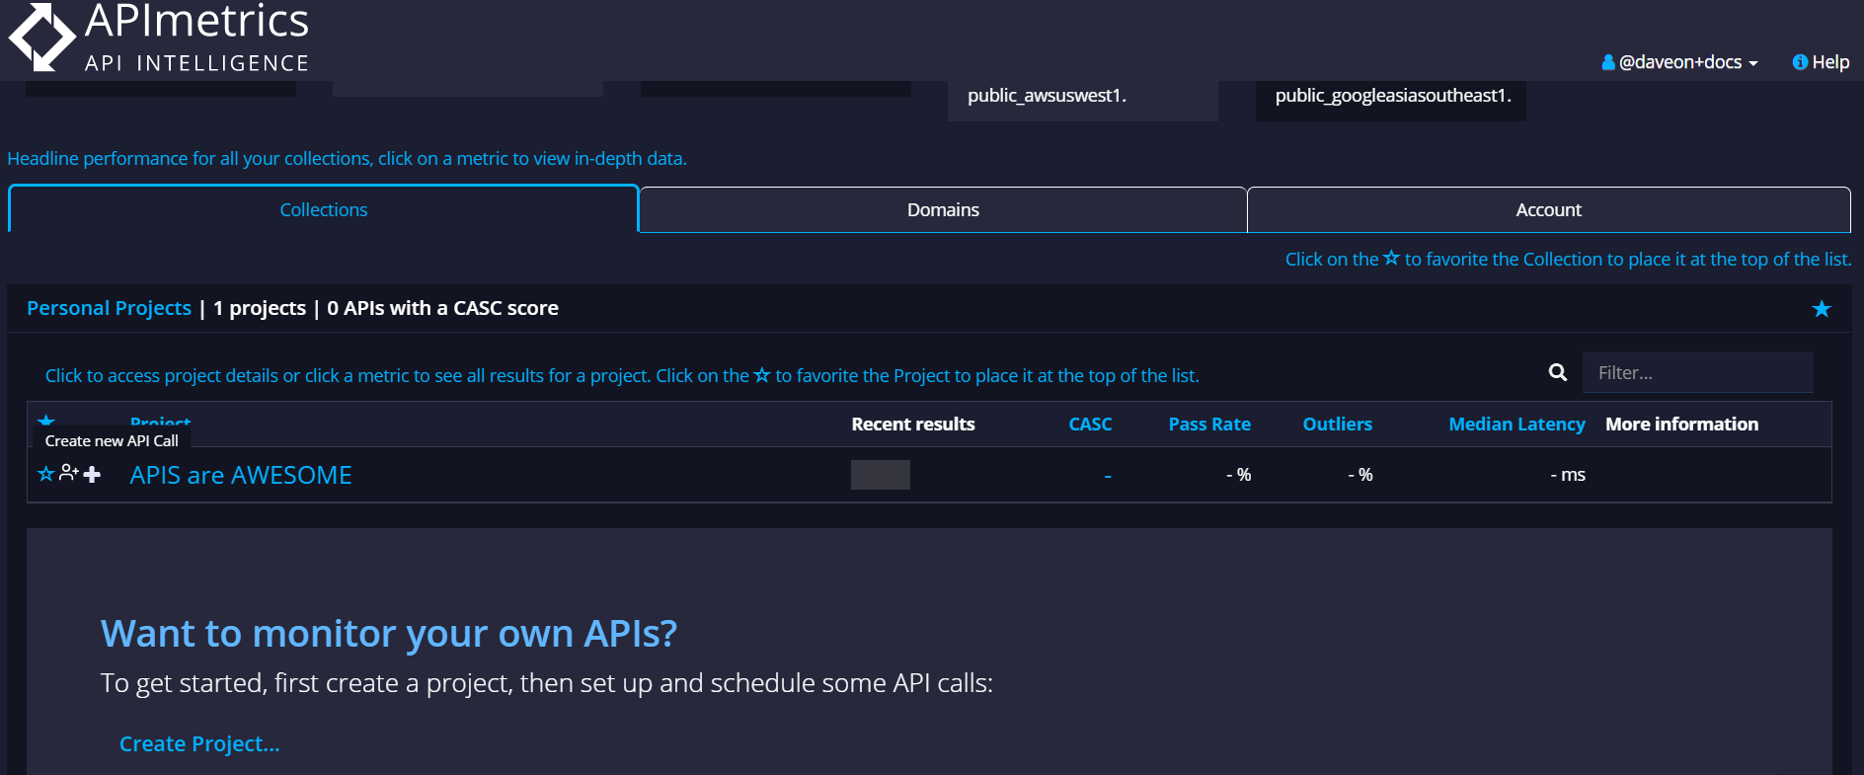Click the search magnifier icon
The width and height of the screenshot is (1864, 775).
[x=1558, y=372]
